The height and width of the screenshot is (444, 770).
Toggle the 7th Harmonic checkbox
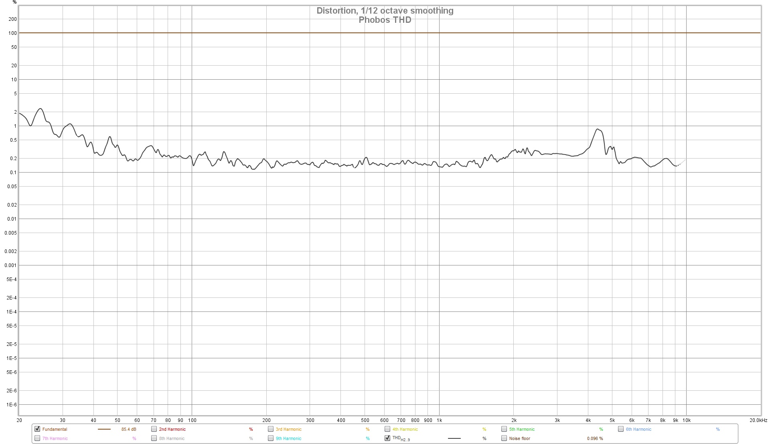click(37, 438)
